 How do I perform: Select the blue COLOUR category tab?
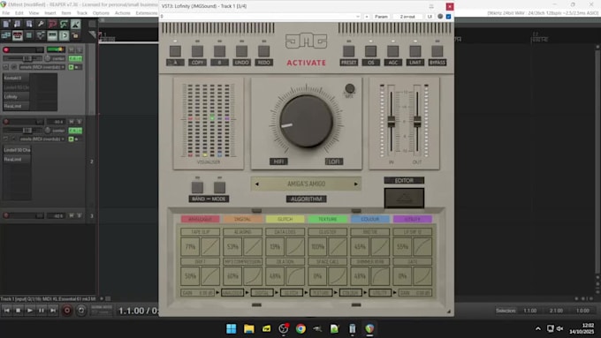[369, 219]
